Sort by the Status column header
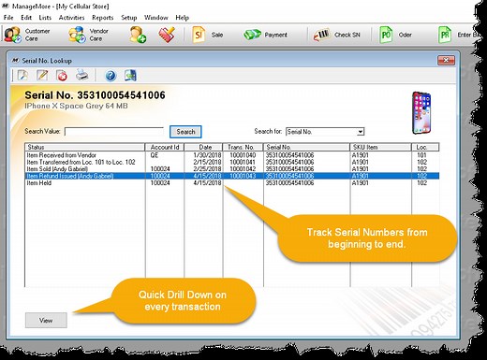The height and width of the screenshot is (360, 487). tap(85, 147)
